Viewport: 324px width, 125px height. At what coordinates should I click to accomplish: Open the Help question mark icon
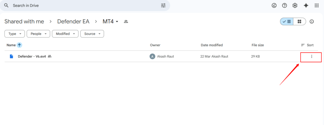click(x=284, y=6)
